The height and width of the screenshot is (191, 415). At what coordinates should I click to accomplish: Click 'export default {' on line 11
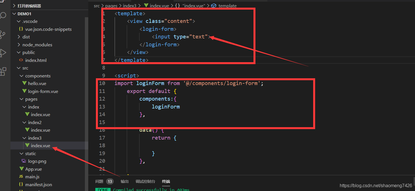click(x=152, y=91)
